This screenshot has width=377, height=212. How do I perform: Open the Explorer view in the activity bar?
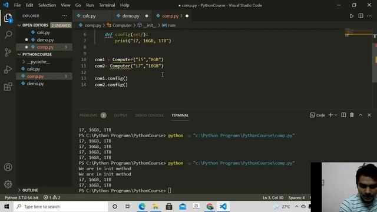pos(8,18)
